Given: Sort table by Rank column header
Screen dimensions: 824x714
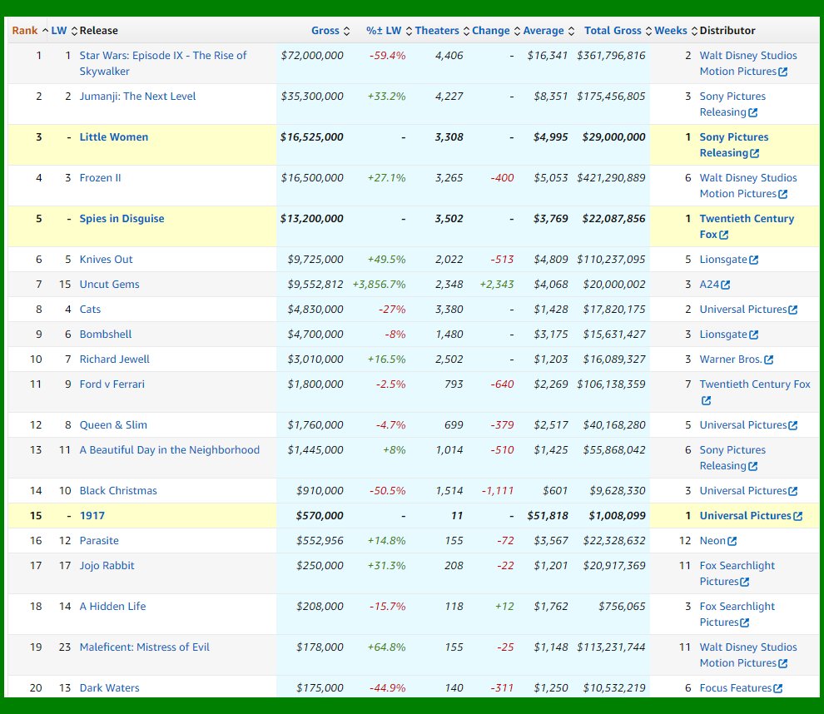Looking at the screenshot, I should coord(25,31).
